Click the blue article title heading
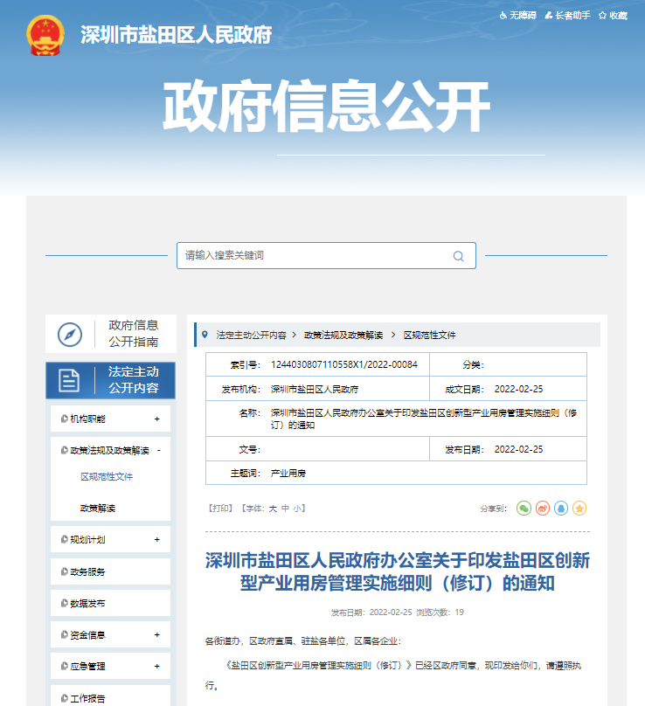The image size is (645, 706). tap(398, 571)
